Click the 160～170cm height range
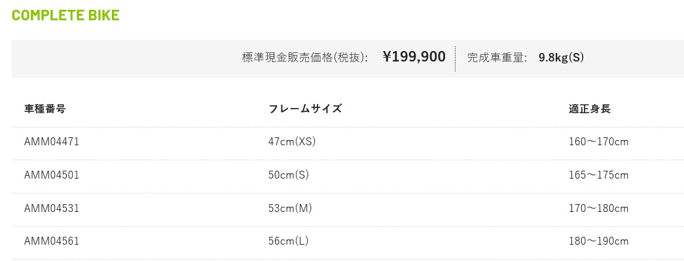Screen dimensions: 684x261 598,141
